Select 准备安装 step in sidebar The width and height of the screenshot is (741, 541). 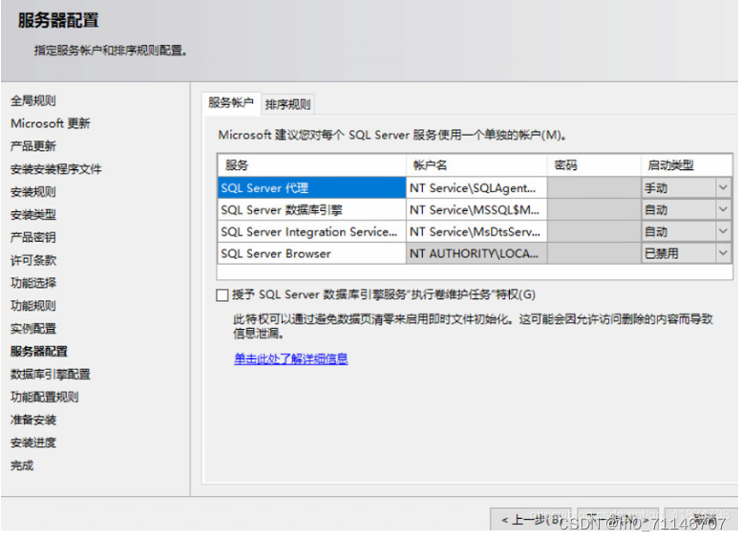(x=33, y=420)
